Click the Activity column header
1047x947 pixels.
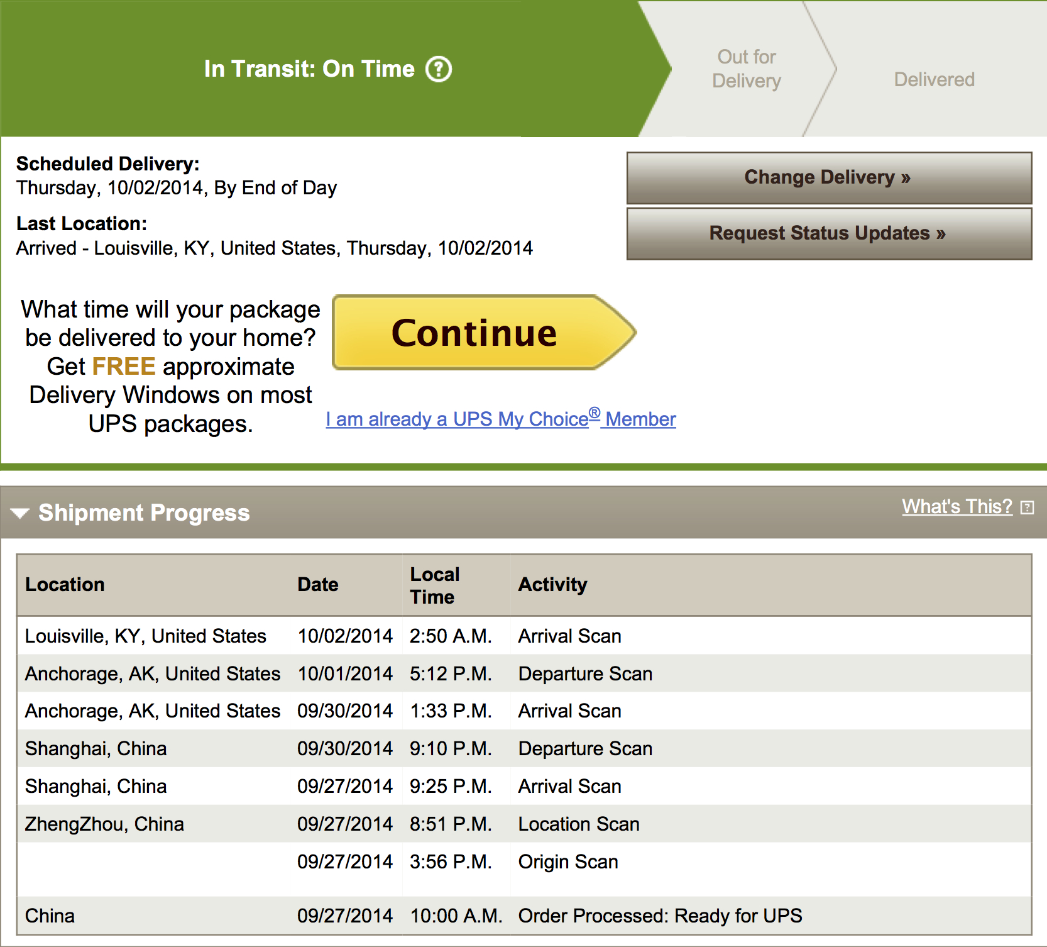[x=552, y=584]
